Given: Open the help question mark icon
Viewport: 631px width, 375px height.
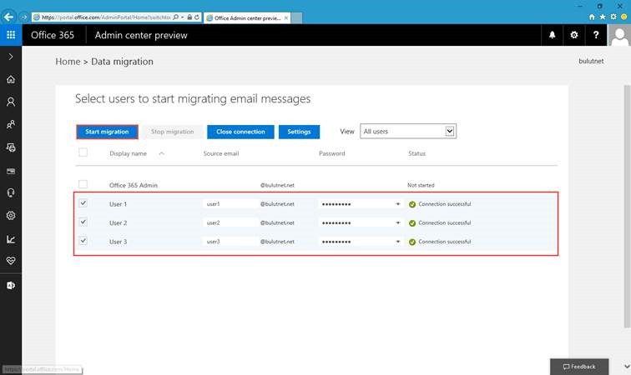Looking at the screenshot, I should point(596,35).
